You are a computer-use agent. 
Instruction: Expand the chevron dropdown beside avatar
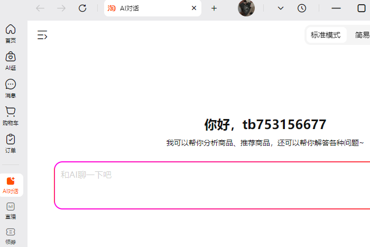tap(281, 8)
